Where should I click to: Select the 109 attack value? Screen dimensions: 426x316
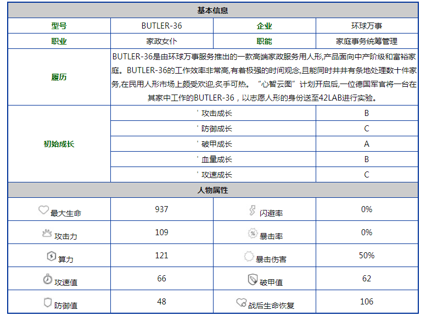161,232
